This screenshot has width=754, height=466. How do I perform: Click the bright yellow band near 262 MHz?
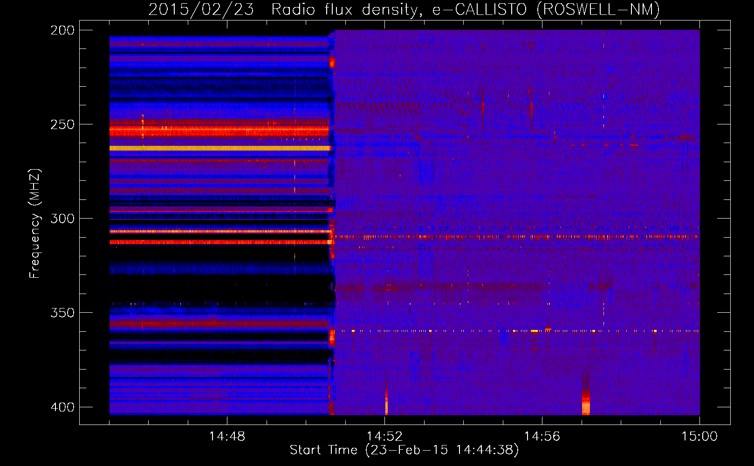pos(220,148)
